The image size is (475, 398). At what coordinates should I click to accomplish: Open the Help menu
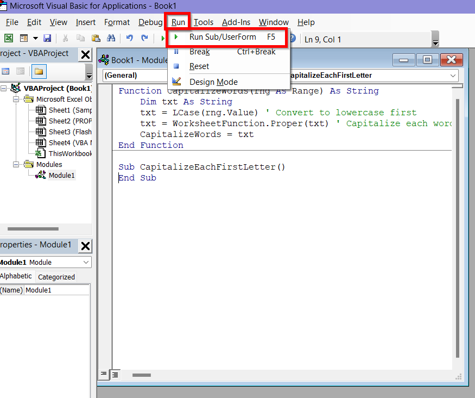[x=306, y=22]
